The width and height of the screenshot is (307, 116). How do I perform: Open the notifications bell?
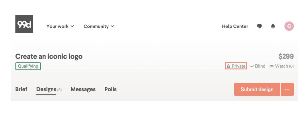coord(273,26)
